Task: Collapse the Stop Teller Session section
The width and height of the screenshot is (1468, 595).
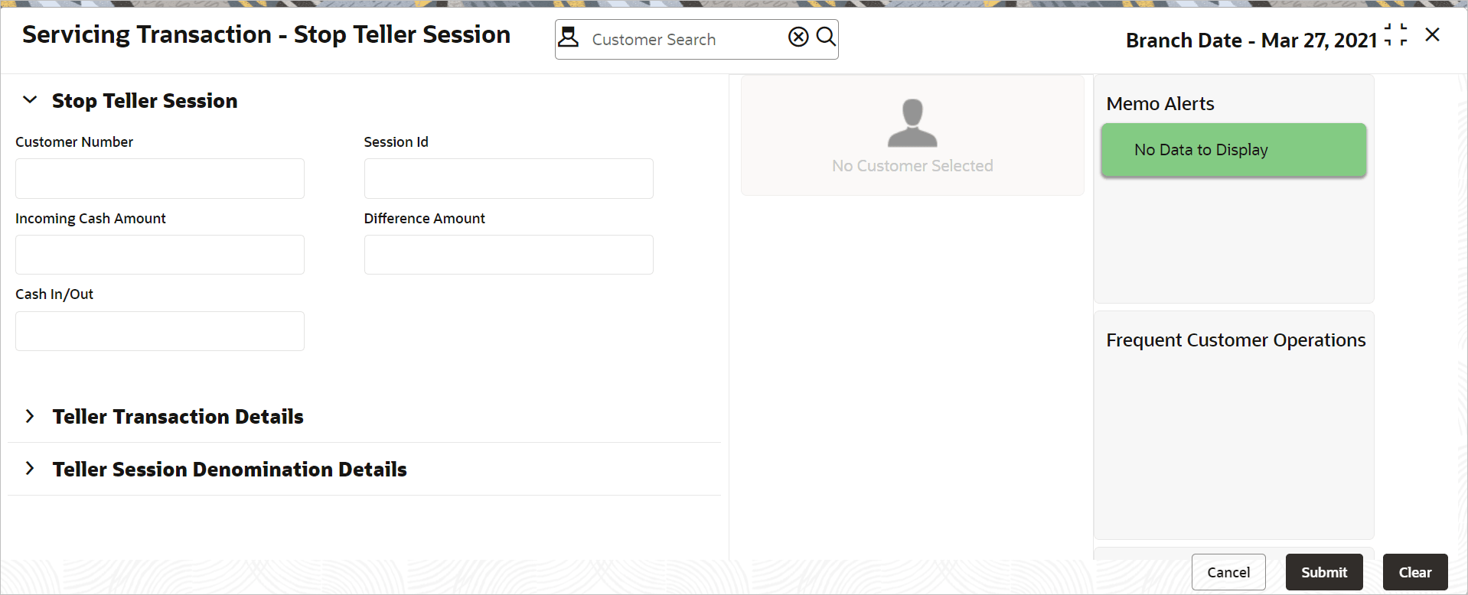Action: pos(30,100)
